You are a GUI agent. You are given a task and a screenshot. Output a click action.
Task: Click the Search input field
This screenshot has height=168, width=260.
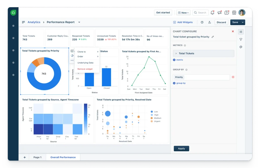tap(200, 13)
